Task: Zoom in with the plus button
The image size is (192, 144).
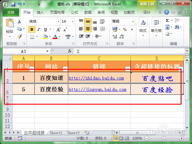Action: click(182, 138)
